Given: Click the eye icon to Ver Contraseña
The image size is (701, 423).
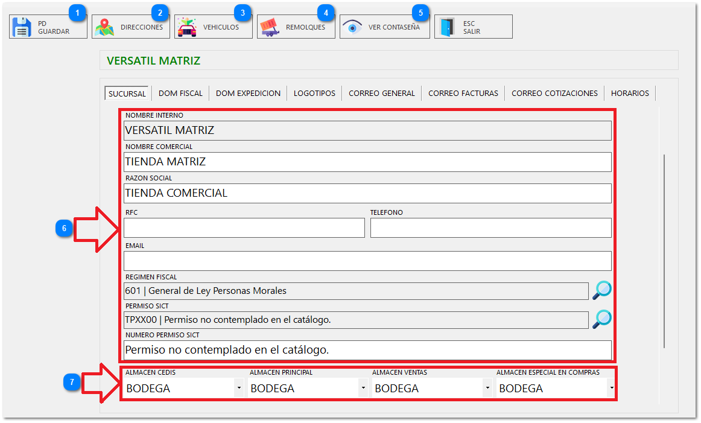Looking at the screenshot, I should (x=352, y=27).
